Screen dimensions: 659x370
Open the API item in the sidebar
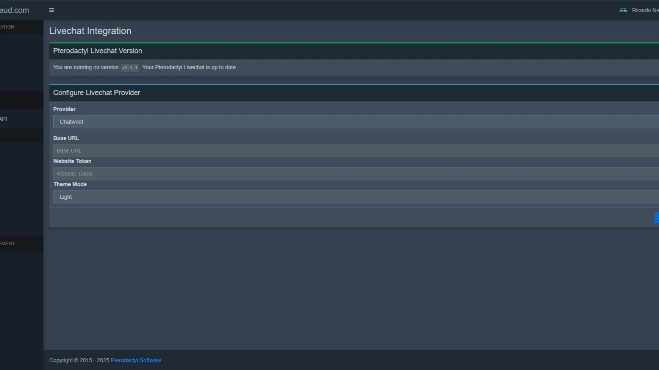4,119
